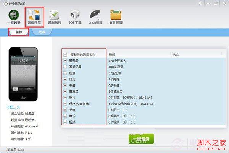The width and height of the screenshot is (229, 153).
Task: Click the 越狱状态: 已越狱 info line
Action: coord(23,120)
